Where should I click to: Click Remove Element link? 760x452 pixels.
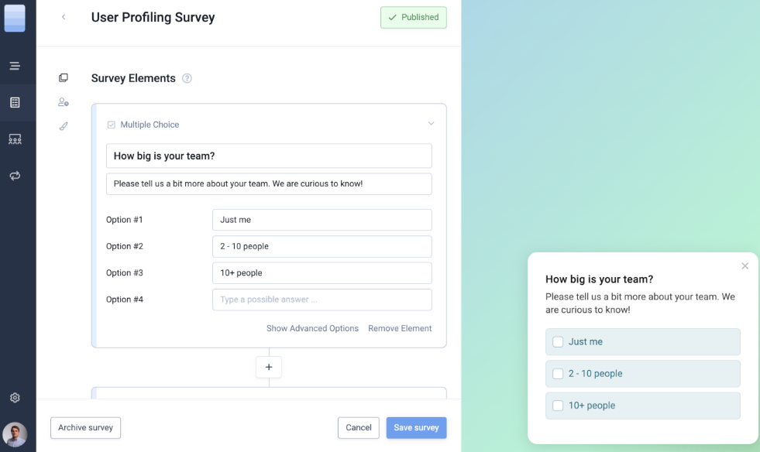(x=400, y=328)
